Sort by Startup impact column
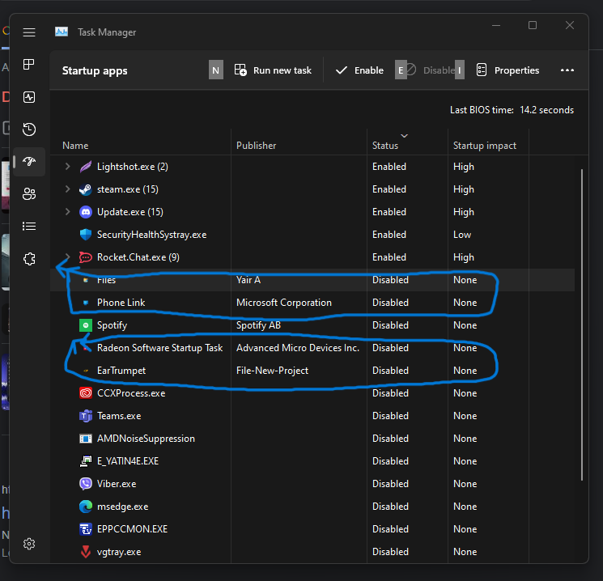Image resolution: width=603 pixels, height=581 pixels. 484,146
